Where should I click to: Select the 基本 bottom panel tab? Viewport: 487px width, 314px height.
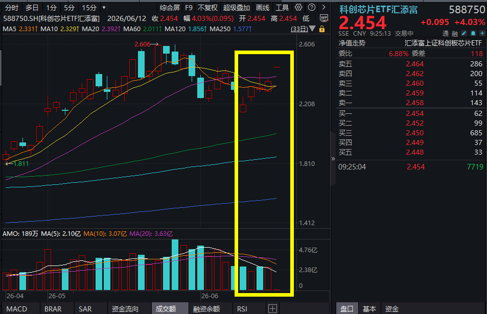point(369,309)
